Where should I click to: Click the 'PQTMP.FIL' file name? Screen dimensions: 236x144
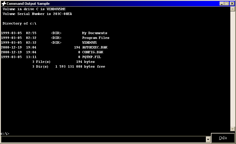(92, 57)
